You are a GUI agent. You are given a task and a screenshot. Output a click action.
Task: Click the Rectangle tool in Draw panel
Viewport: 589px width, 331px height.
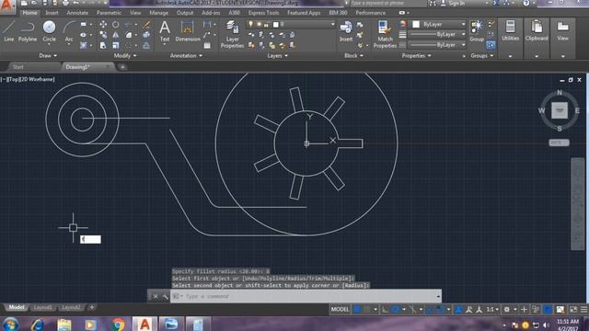[84, 25]
